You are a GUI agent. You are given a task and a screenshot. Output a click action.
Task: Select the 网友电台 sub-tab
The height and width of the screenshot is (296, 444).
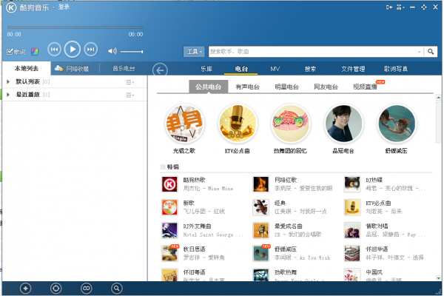(x=326, y=87)
